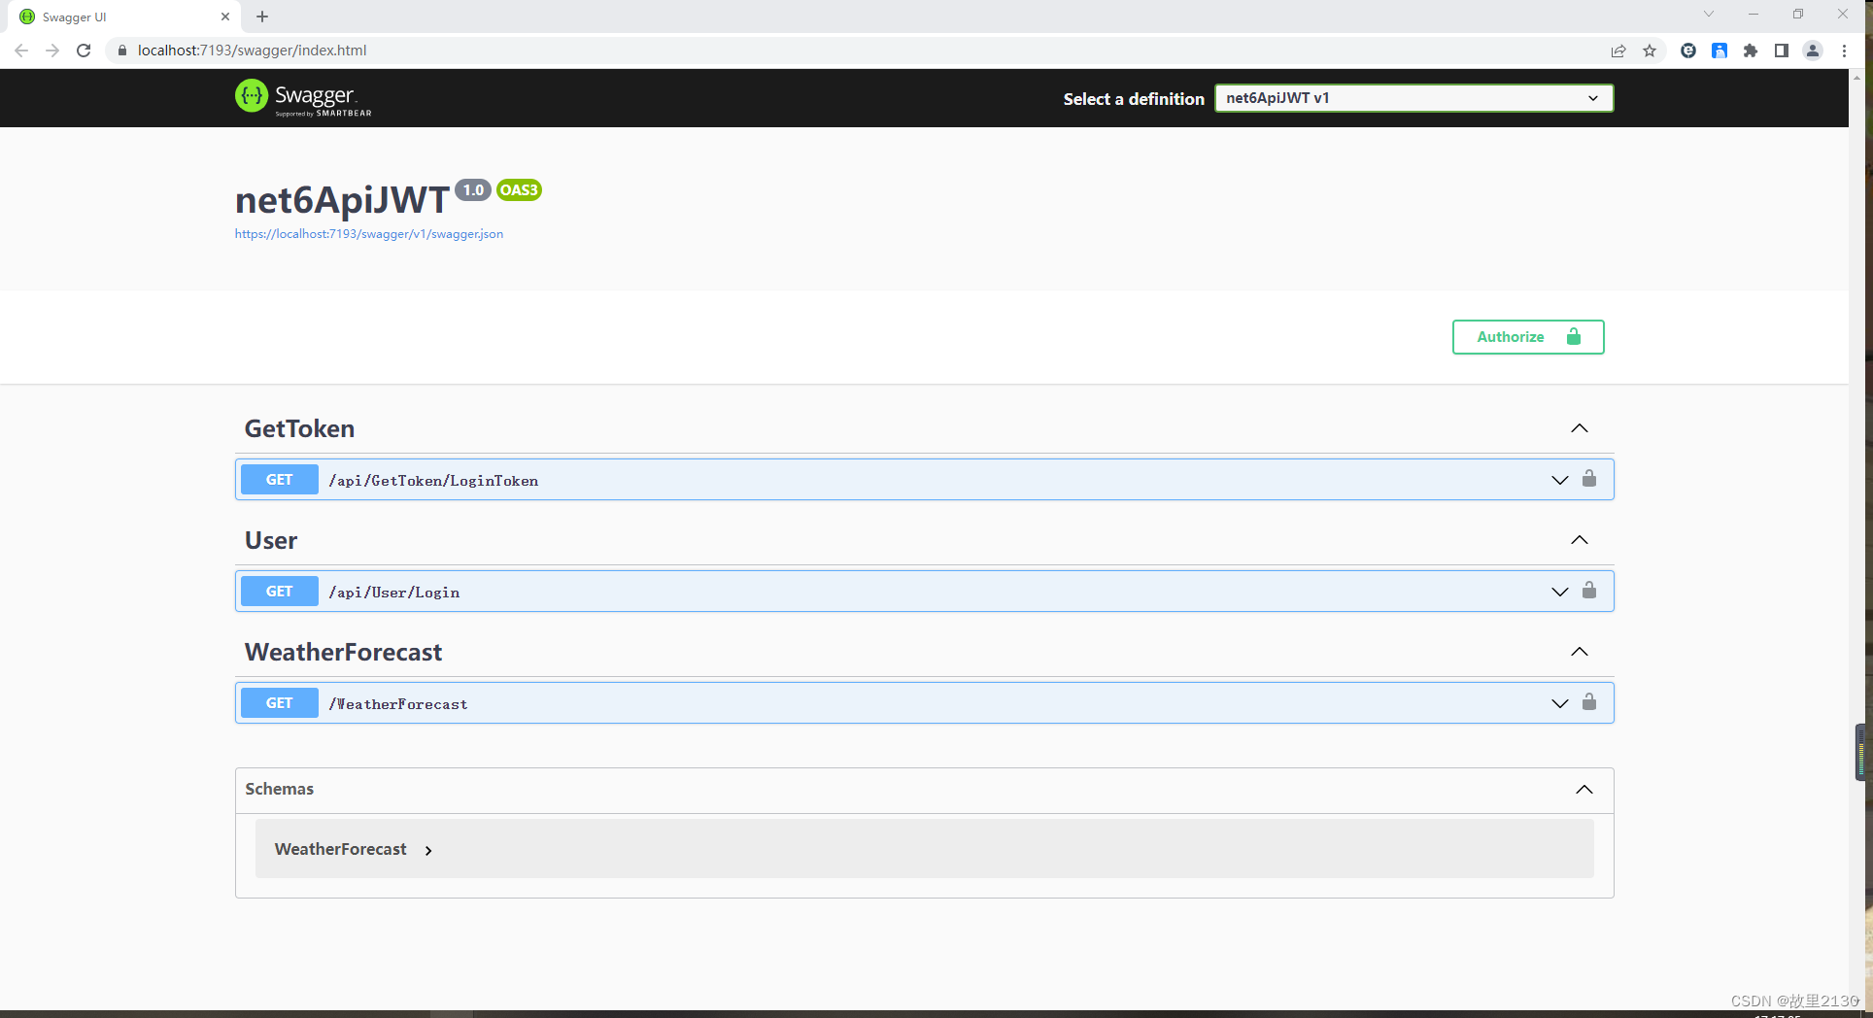Viewport: 1873px width, 1018px height.
Task: Open the tab search dropdown arrow
Action: (x=1709, y=14)
